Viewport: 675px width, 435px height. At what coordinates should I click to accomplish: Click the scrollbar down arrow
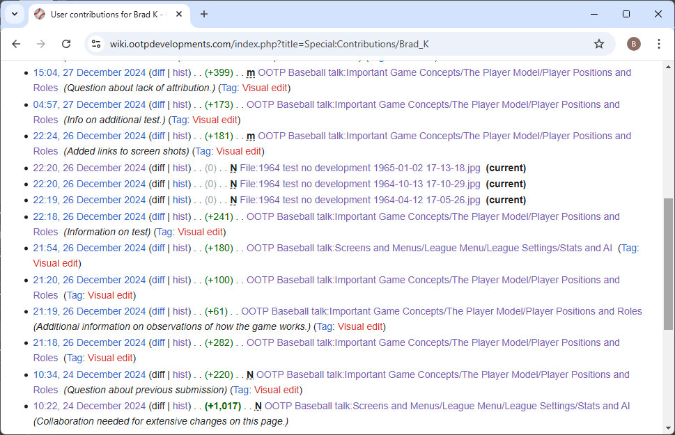tap(667, 428)
